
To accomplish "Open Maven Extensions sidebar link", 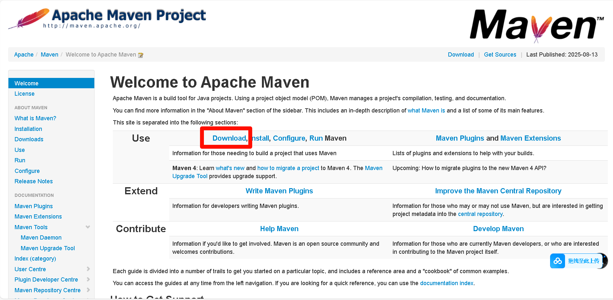I will click(x=38, y=217).
